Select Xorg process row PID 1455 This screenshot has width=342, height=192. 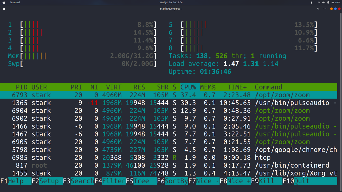[169, 173]
